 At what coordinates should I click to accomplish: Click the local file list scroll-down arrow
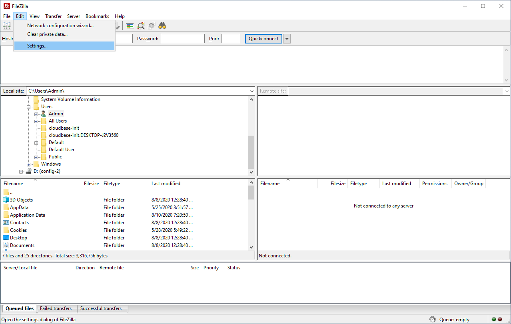[x=251, y=247]
